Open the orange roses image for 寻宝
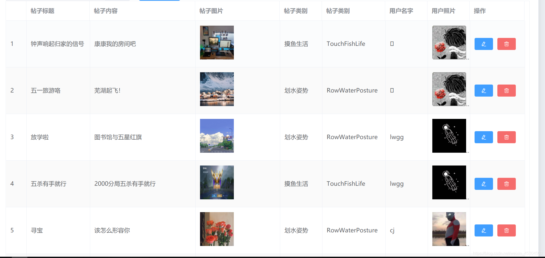Image resolution: width=545 pixels, height=258 pixels. 217,229
